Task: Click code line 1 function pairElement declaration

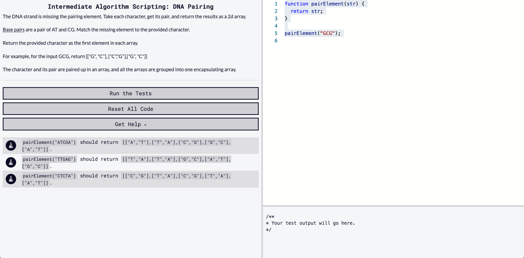Action: tap(324, 4)
